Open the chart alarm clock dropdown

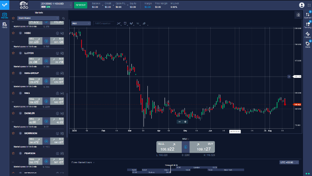(x=125, y=23)
